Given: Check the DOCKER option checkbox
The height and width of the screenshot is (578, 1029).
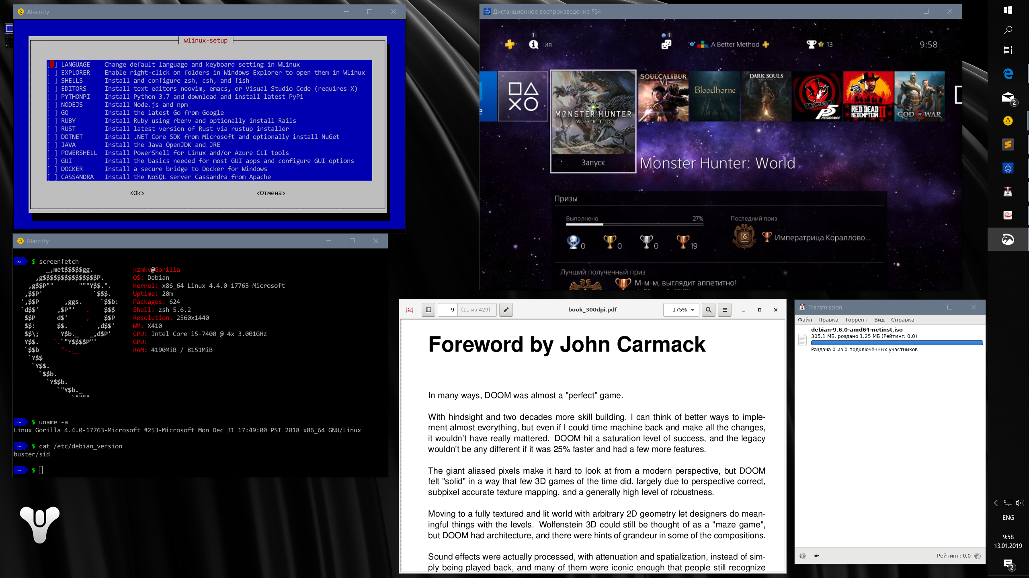Looking at the screenshot, I should [52, 169].
